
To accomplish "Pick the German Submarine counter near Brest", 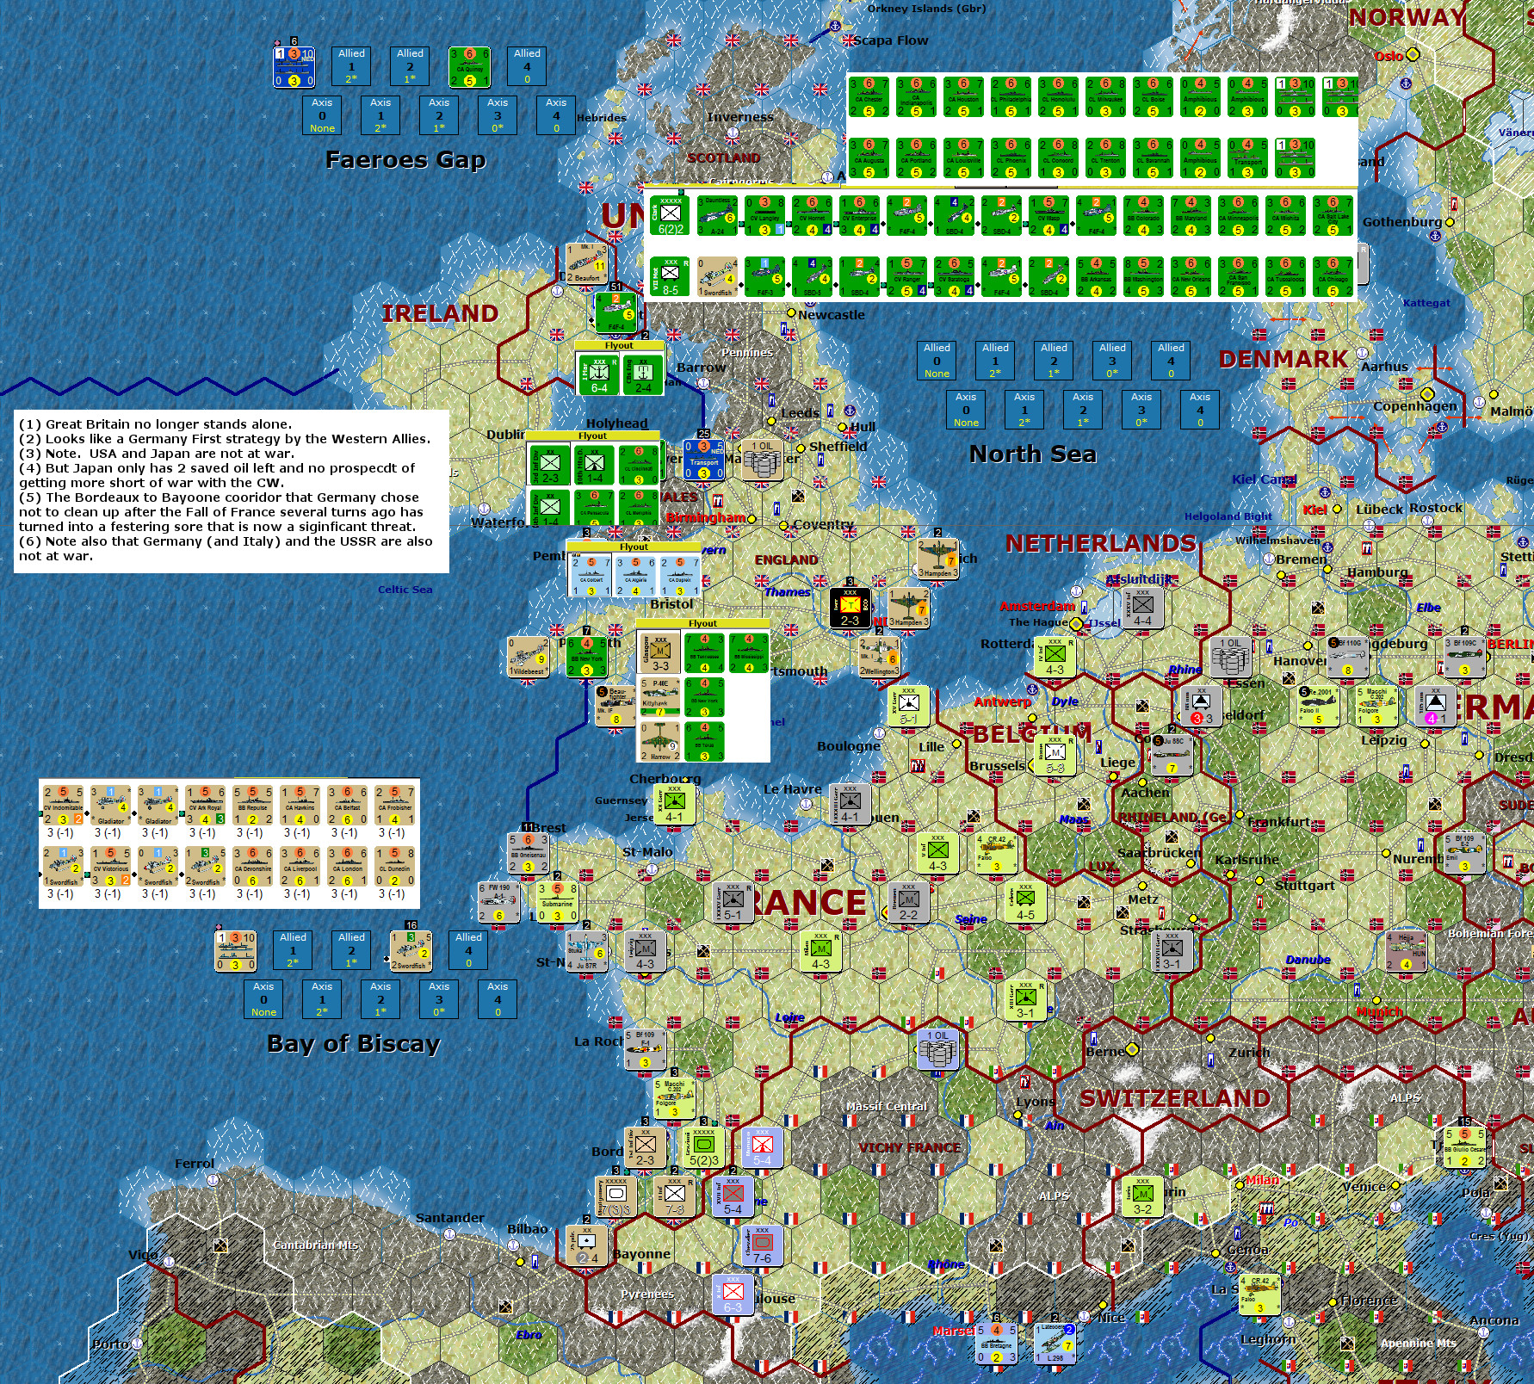I will tap(557, 902).
